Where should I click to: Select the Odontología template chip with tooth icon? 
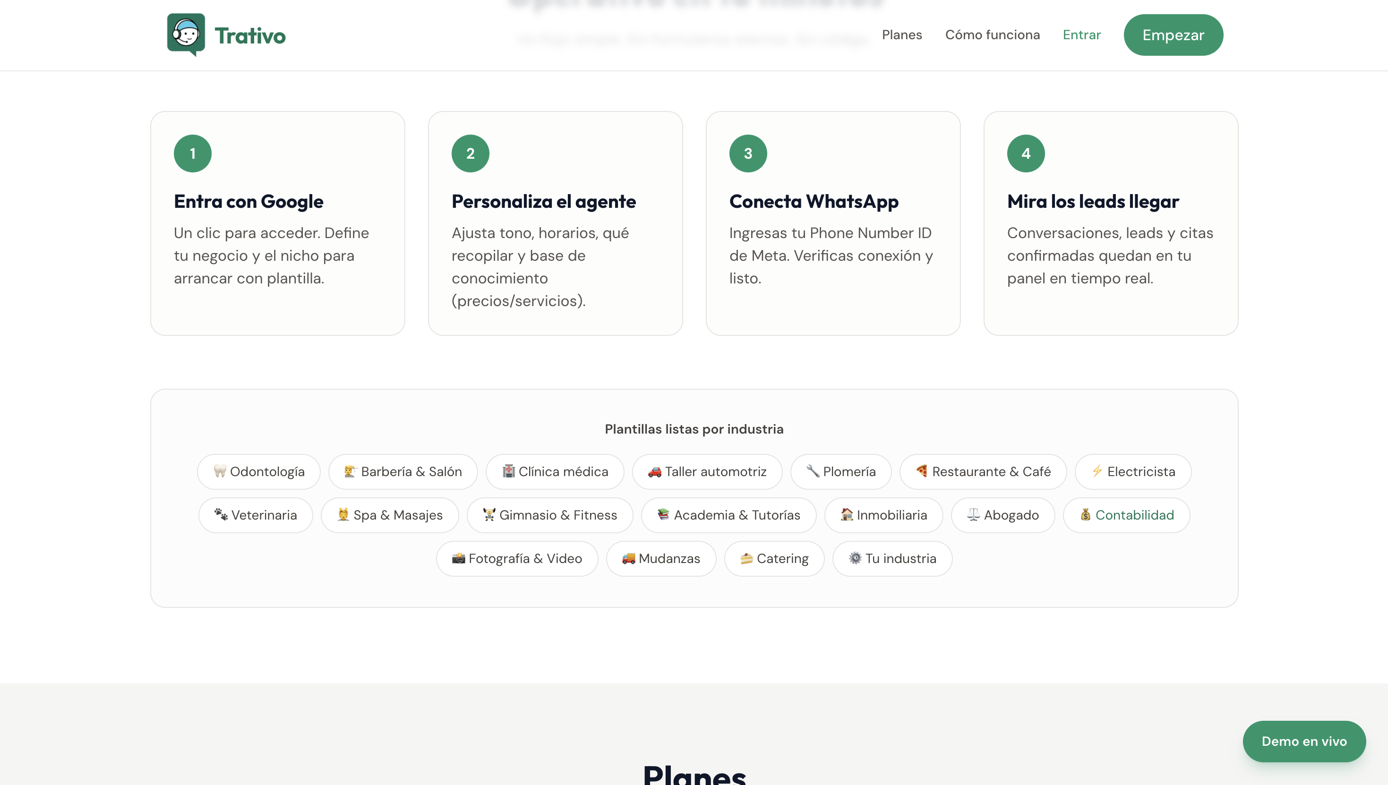(258, 471)
